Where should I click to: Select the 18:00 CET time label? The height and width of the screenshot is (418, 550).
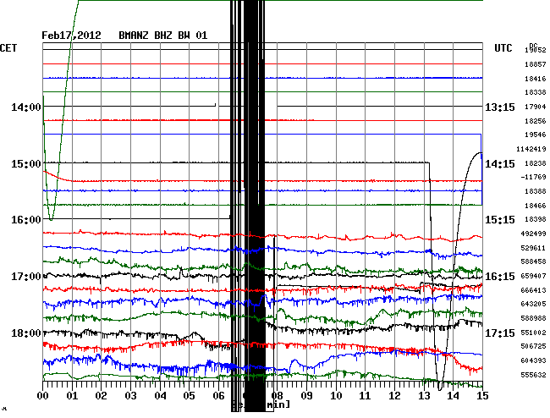coord(26,333)
